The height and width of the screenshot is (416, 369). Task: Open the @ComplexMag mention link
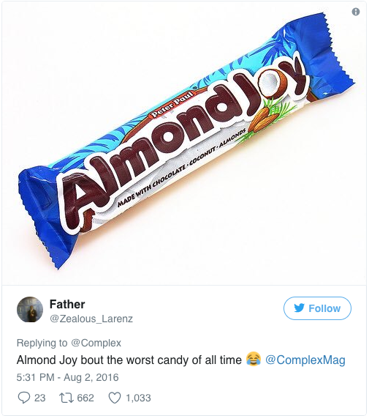pos(305,360)
